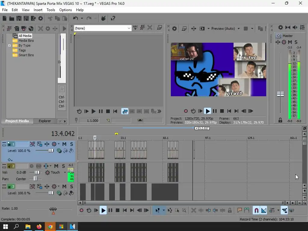
Task: Open Preview (Auto) quality dropdown
Action: tap(239, 29)
